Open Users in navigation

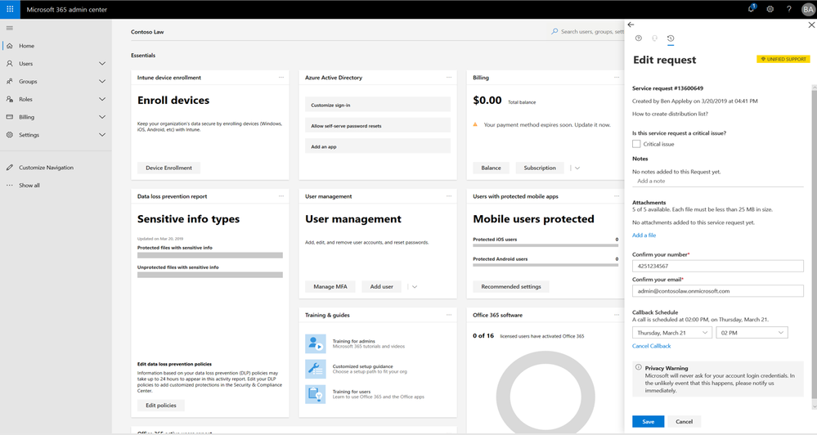(25, 64)
